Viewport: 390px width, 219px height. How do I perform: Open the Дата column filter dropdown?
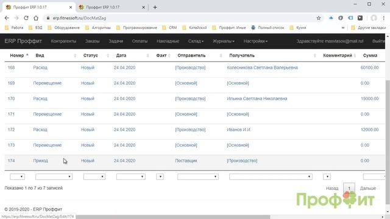[x=131, y=176]
